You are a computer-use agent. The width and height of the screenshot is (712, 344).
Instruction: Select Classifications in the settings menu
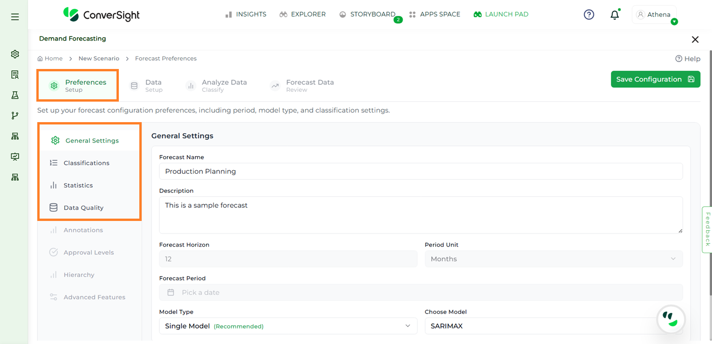coord(86,163)
